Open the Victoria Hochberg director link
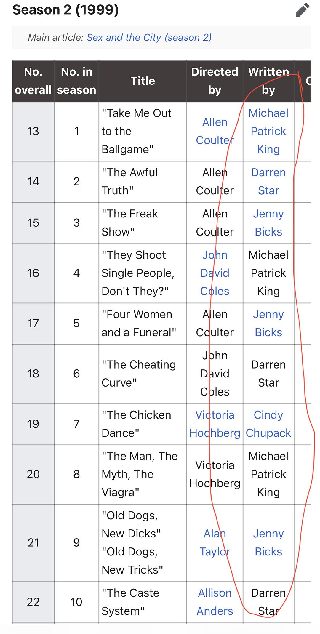320x634 pixels. (x=215, y=424)
